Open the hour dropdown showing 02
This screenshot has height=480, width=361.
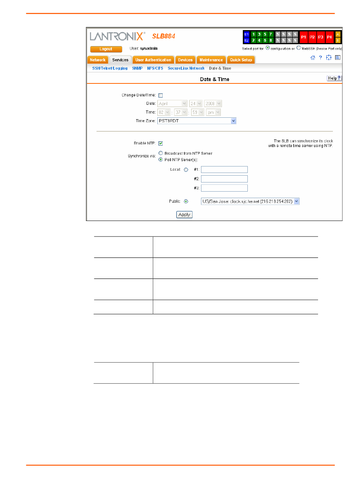164,112
